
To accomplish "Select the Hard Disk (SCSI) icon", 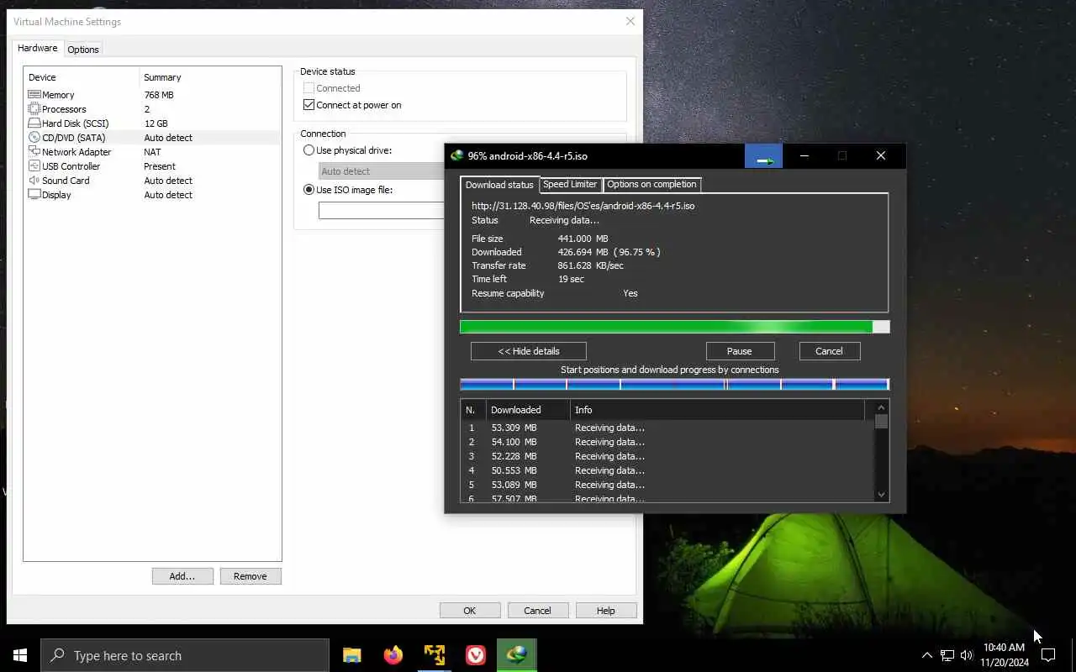I will click(34, 123).
